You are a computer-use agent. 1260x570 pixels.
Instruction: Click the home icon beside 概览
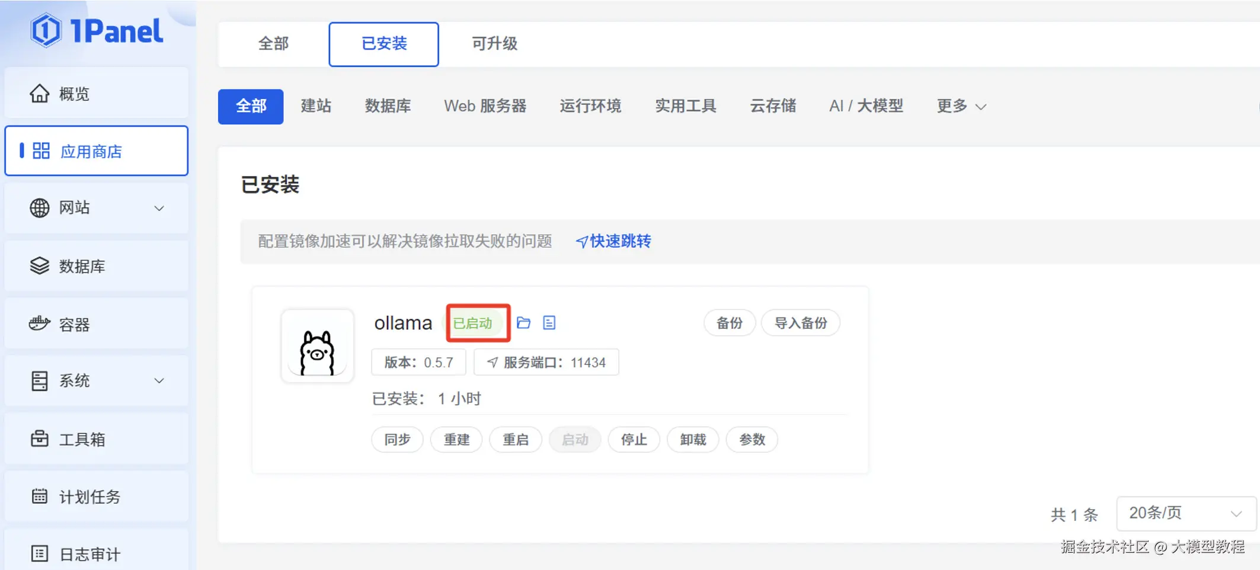[x=40, y=94]
